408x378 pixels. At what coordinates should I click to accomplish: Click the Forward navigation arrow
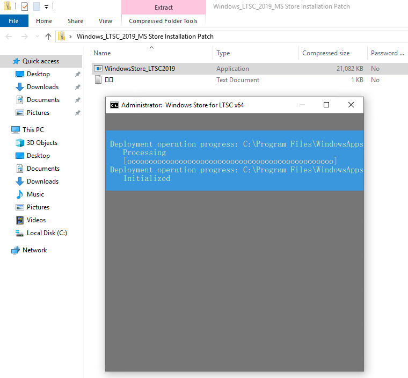[25, 37]
